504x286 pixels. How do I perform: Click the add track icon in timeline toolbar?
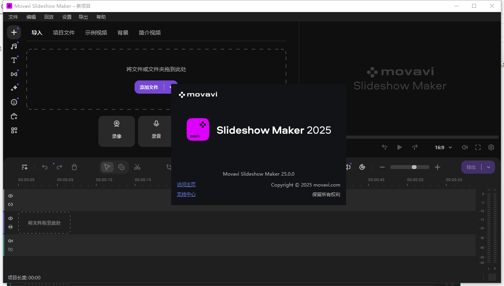pyautogui.click(x=24, y=167)
